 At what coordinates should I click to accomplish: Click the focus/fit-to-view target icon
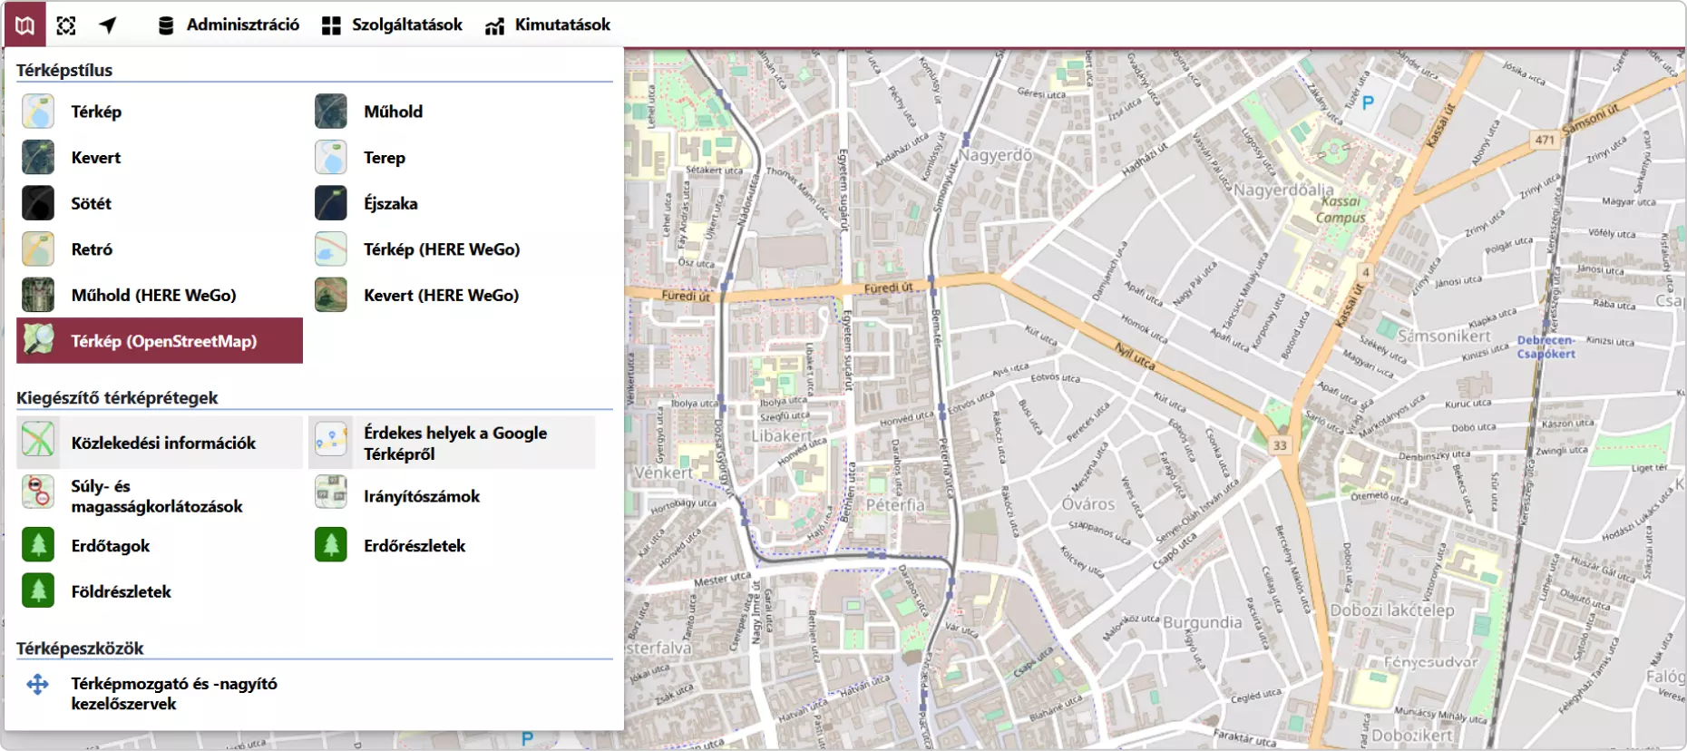[x=66, y=25]
